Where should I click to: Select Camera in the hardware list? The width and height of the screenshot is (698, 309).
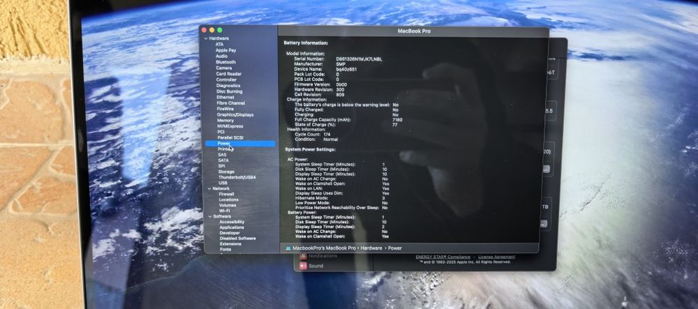pos(224,68)
